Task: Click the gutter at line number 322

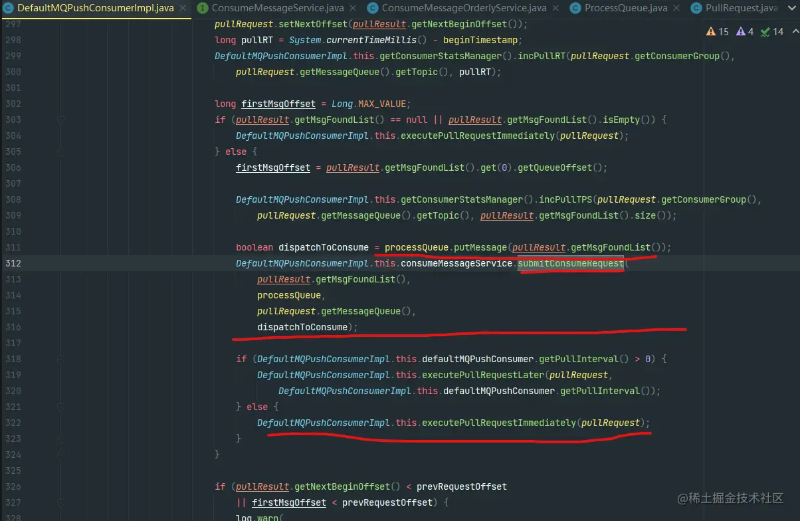Action: coord(13,423)
